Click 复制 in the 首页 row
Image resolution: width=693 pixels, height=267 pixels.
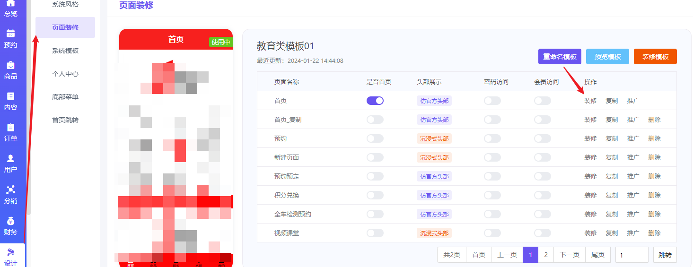pos(612,101)
